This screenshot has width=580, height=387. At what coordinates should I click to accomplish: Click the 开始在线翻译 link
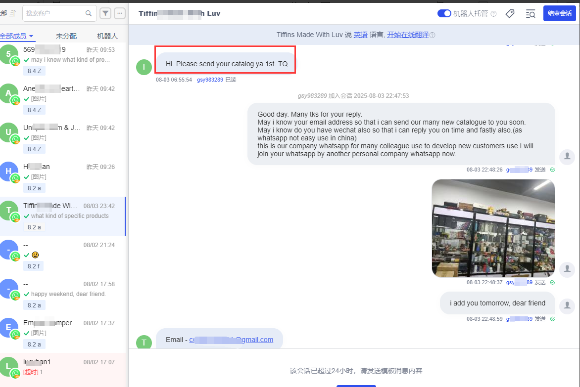click(x=408, y=35)
